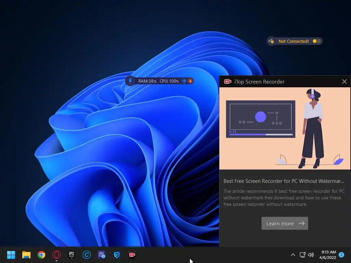Image resolution: width=351 pixels, height=263 pixels.
Task: Click the CPU: 100% reading
Action: coord(169,81)
